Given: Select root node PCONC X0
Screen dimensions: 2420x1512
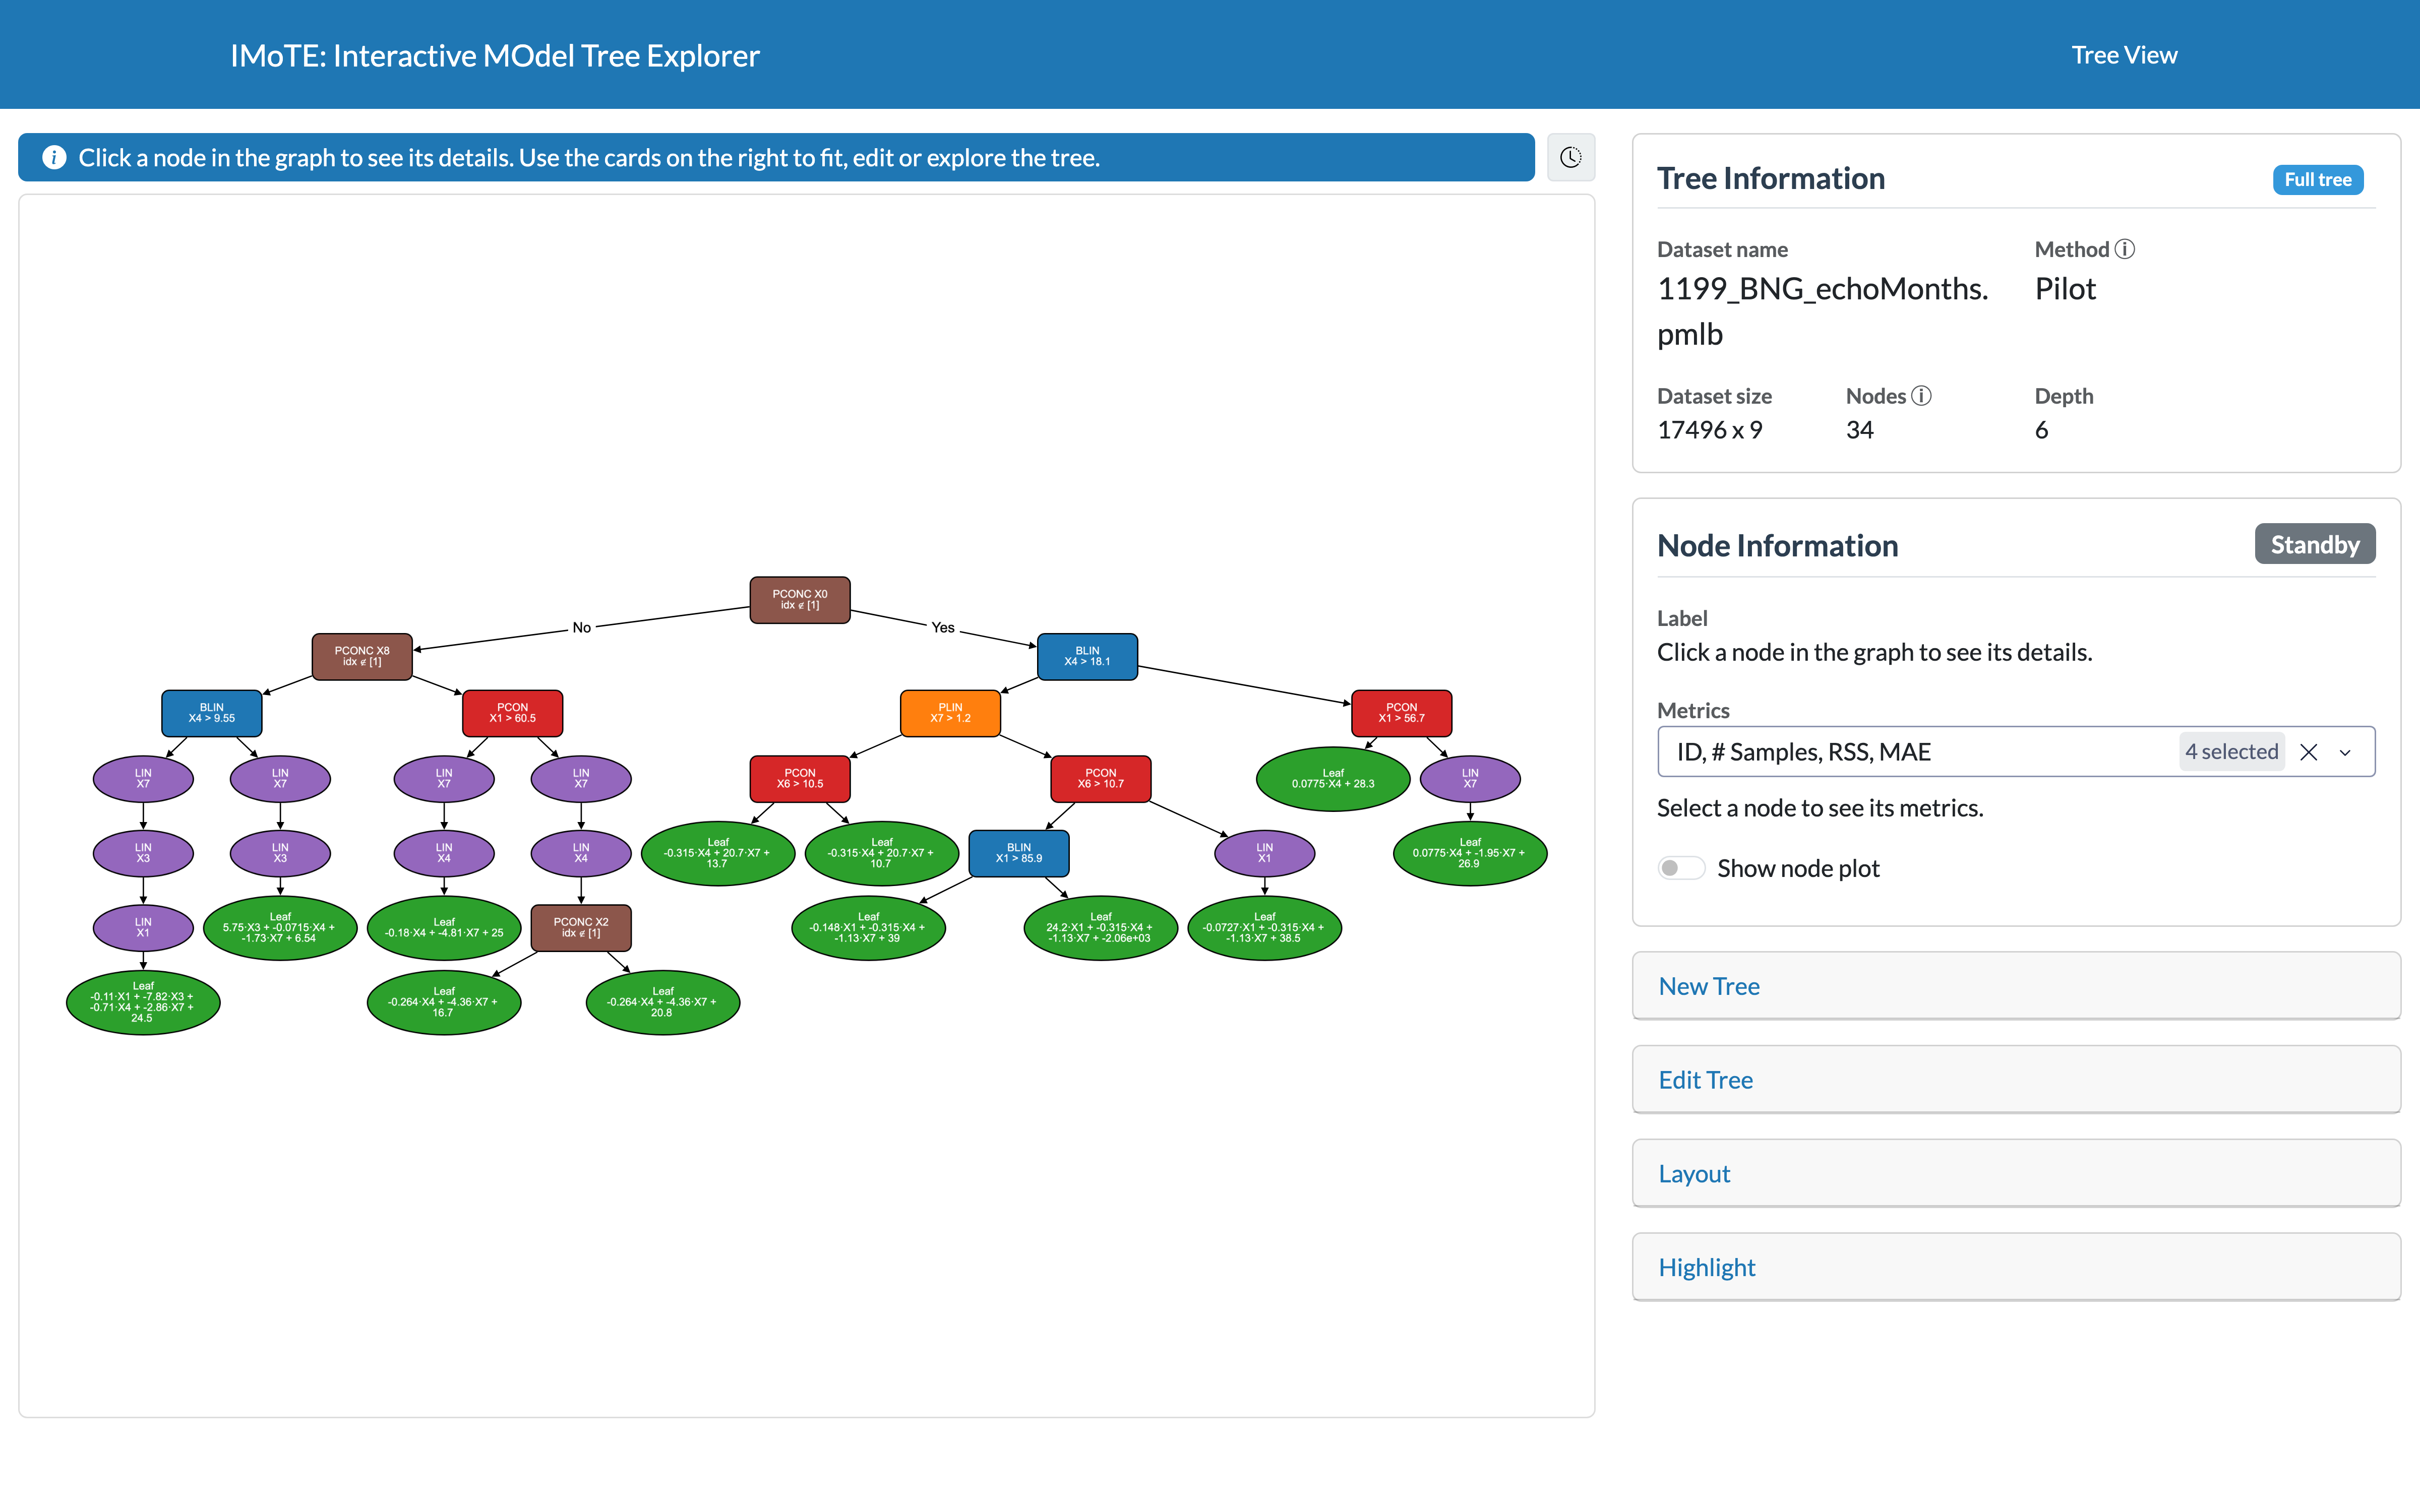Looking at the screenshot, I should (800, 600).
